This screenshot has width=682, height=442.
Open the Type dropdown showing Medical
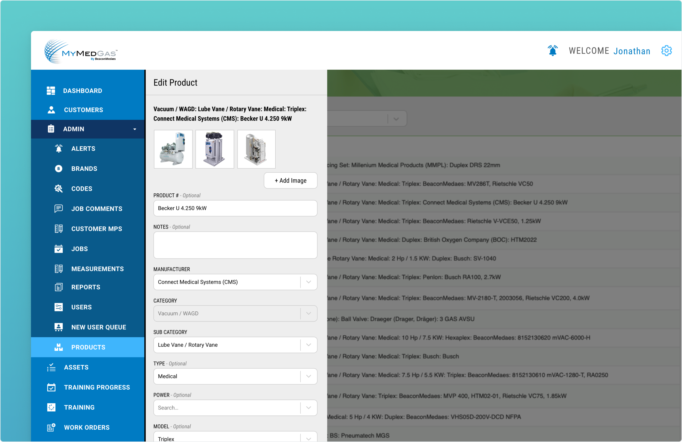tap(235, 376)
